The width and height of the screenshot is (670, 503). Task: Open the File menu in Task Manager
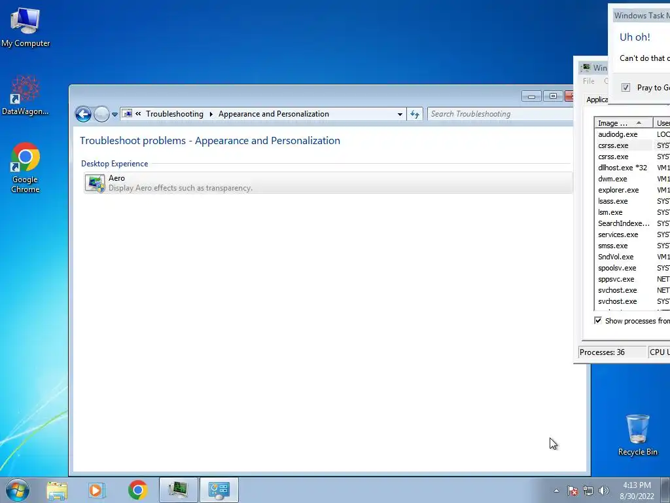click(588, 81)
